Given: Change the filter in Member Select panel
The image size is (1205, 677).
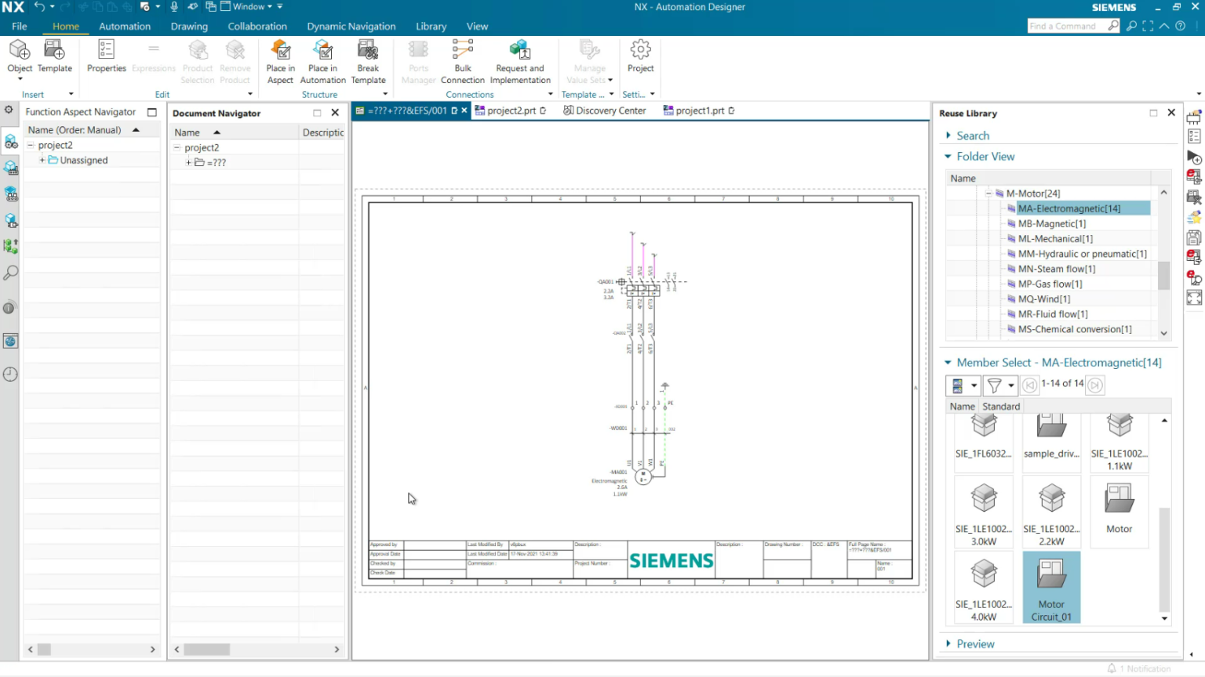Looking at the screenshot, I should point(994,385).
